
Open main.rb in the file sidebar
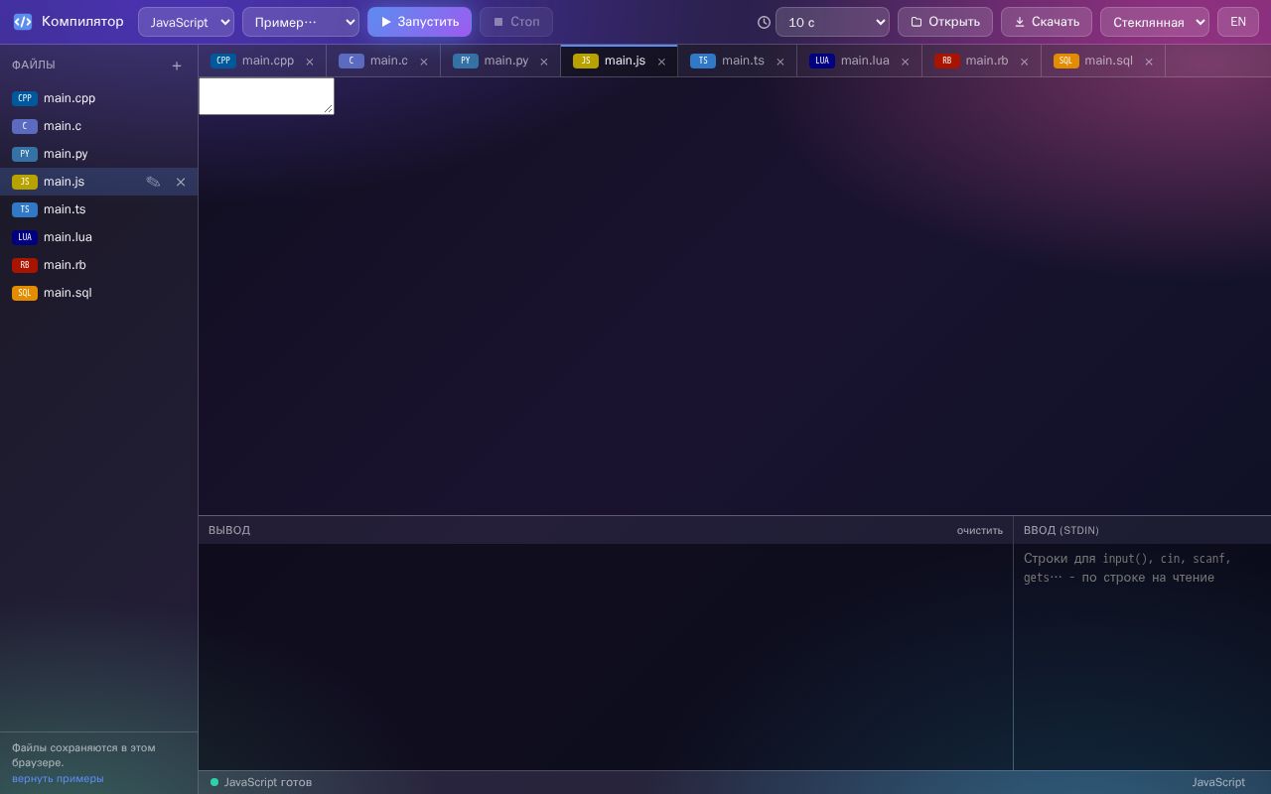(99, 265)
